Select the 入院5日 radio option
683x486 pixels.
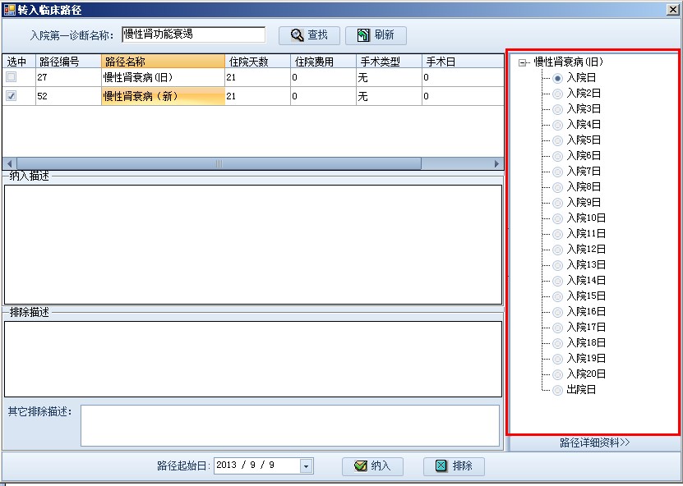click(557, 141)
